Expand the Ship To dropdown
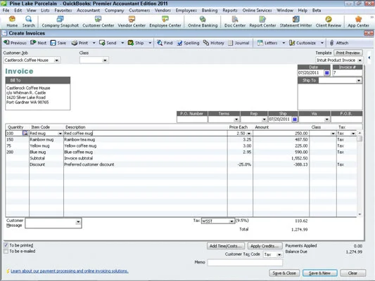This screenshot has width=375, height=281. 359,81
